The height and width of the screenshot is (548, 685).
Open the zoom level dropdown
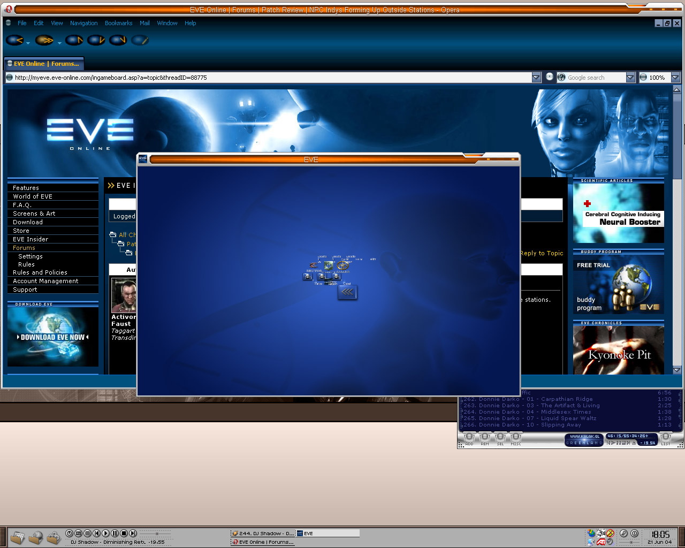[x=675, y=78]
